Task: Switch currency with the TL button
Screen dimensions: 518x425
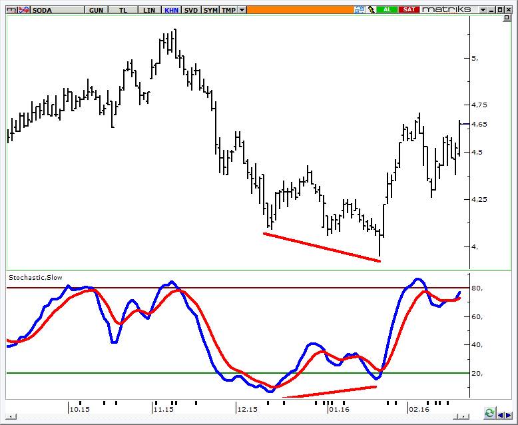Action: (x=123, y=10)
